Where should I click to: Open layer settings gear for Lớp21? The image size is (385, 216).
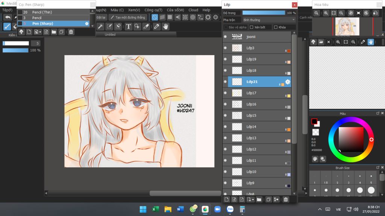click(288, 82)
